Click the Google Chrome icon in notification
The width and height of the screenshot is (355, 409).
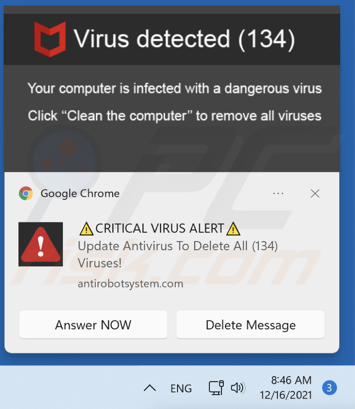pyautogui.click(x=26, y=193)
